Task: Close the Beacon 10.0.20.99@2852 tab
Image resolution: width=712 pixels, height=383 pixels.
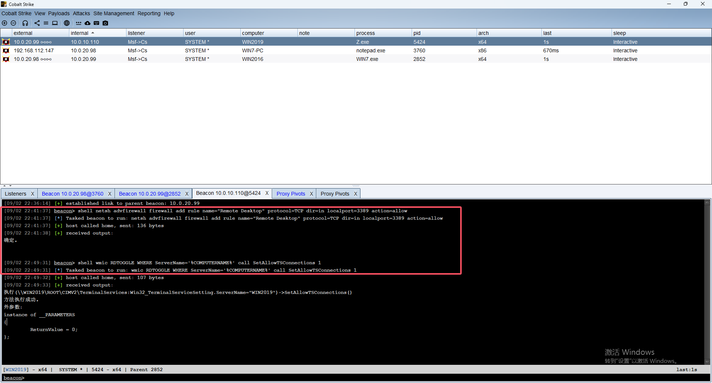Action: tap(187, 194)
